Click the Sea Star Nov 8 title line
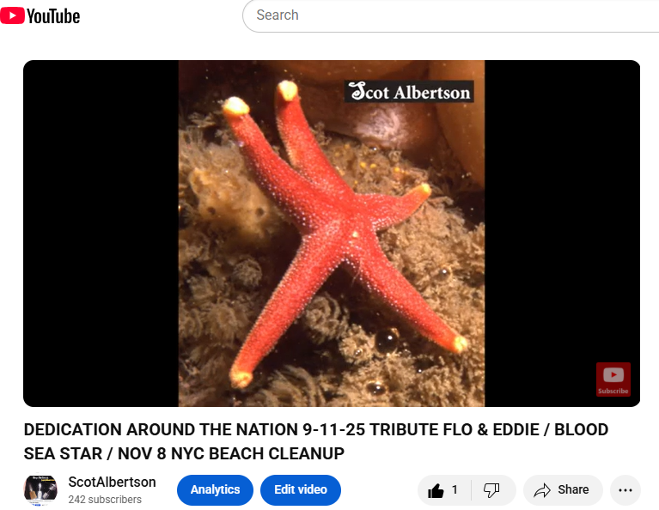This screenshot has height=510, width=659. coord(184,453)
